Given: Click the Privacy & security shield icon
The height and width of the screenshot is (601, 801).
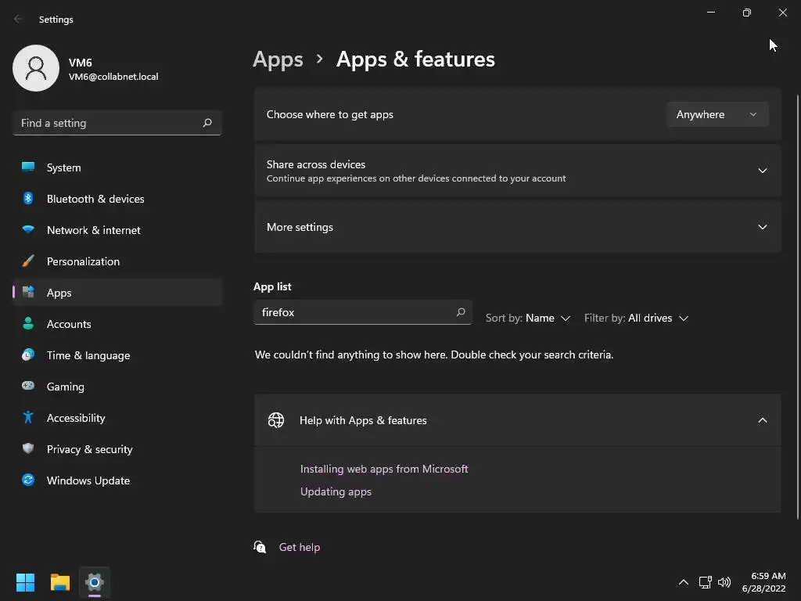Looking at the screenshot, I should (x=28, y=449).
